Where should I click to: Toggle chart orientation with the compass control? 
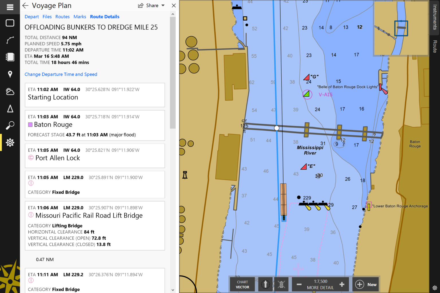265,284
